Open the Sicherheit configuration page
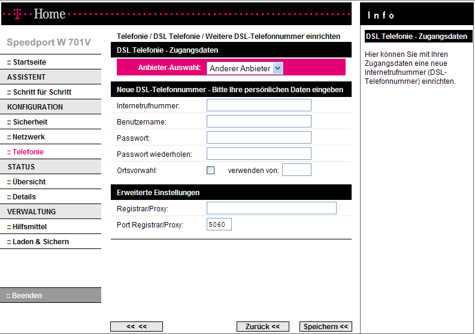475x334 pixels. (x=27, y=122)
